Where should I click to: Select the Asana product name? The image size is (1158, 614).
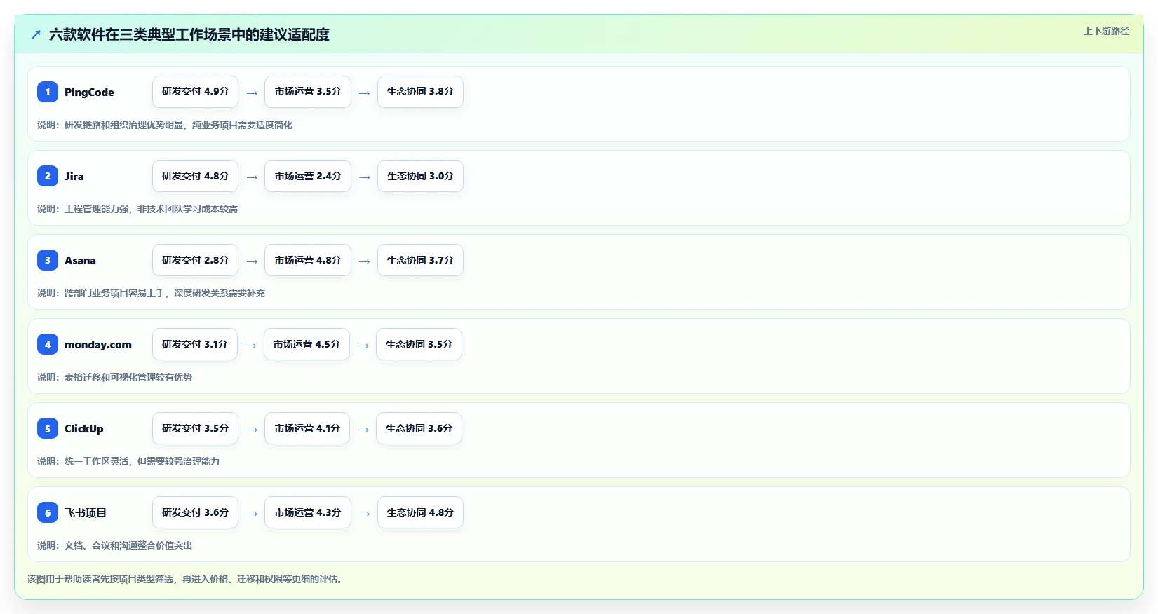[x=80, y=260]
